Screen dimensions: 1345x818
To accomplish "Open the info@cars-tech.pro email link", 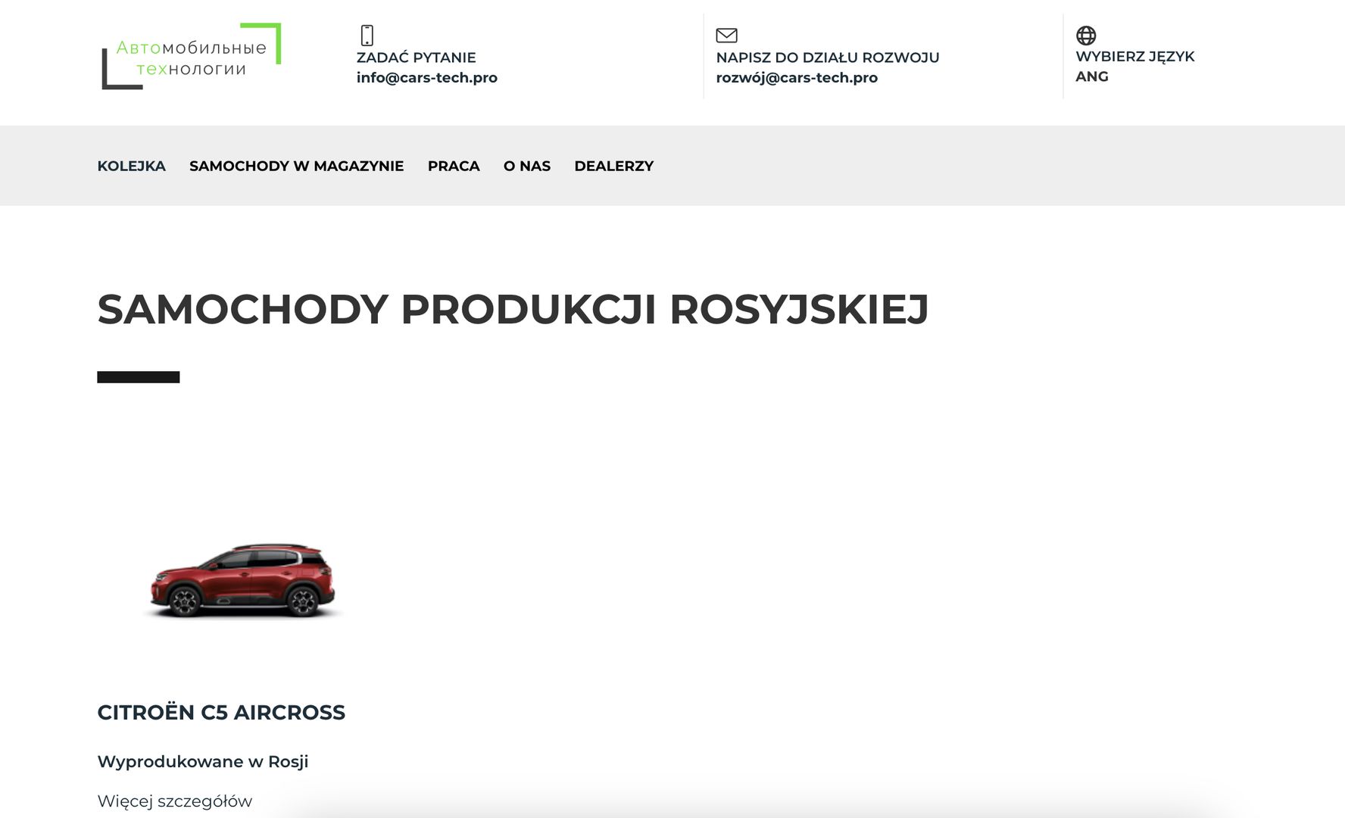I will tap(427, 77).
